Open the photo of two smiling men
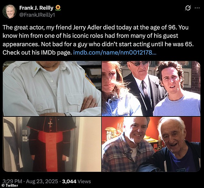204x188 pixels. click(x=151, y=144)
